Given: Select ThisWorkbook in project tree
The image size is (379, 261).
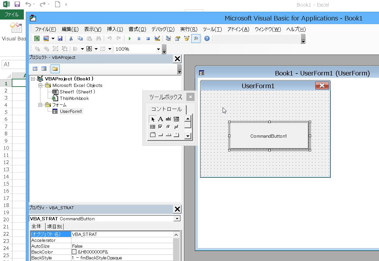Looking at the screenshot, I should click(x=74, y=98).
